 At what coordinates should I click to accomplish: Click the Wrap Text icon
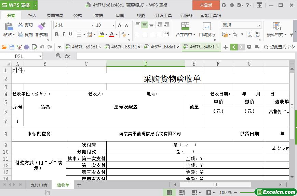tap(207, 26)
